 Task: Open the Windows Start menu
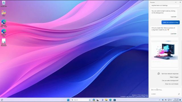(x=68, y=100)
